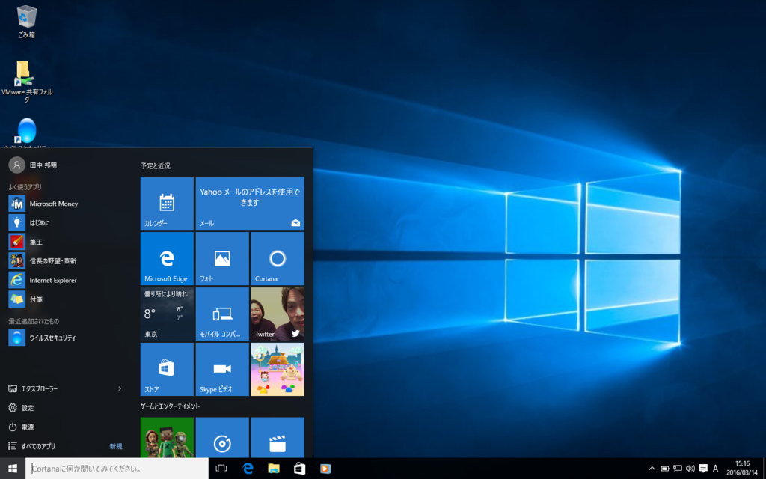Click the 予定と近況 group heading
The image size is (766, 479).
pos(156,165)
